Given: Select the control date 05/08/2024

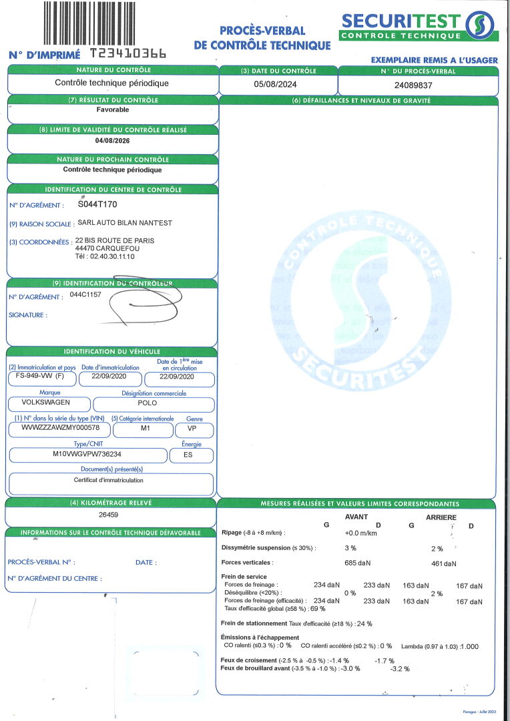Looking at the screenshot, I should tap(275, 85).
